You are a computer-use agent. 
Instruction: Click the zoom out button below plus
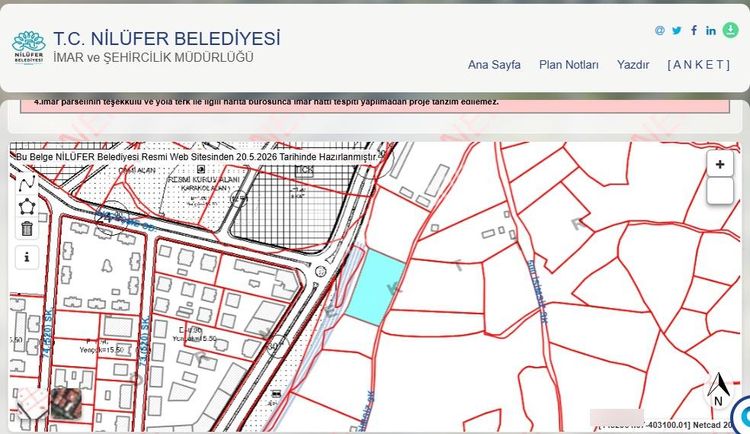pos(720,191)
